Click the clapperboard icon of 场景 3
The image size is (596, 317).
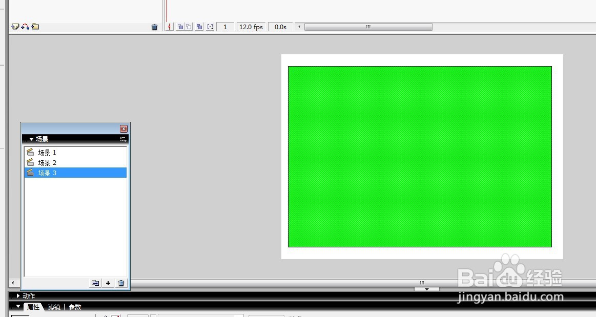[30, 173]
